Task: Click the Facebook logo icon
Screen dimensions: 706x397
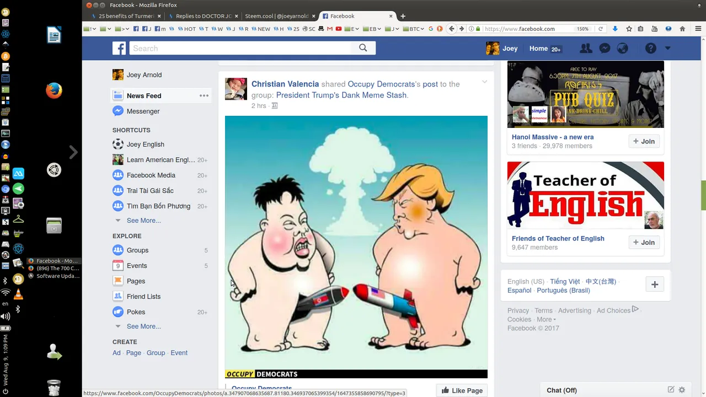Action: click(119, 49)
